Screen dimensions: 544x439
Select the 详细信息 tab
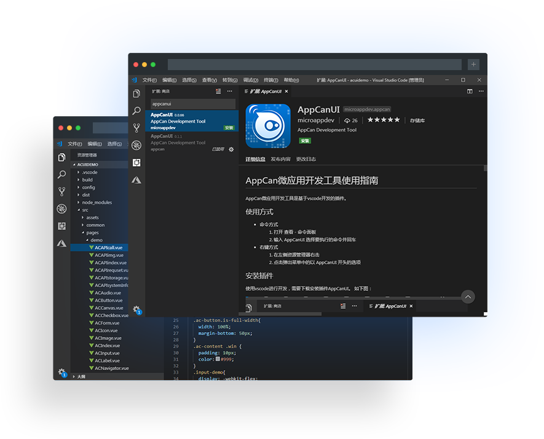pyautogui.click(x=255, y=159)
